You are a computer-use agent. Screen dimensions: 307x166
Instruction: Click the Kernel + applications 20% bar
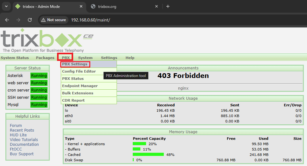coord(139,144)
